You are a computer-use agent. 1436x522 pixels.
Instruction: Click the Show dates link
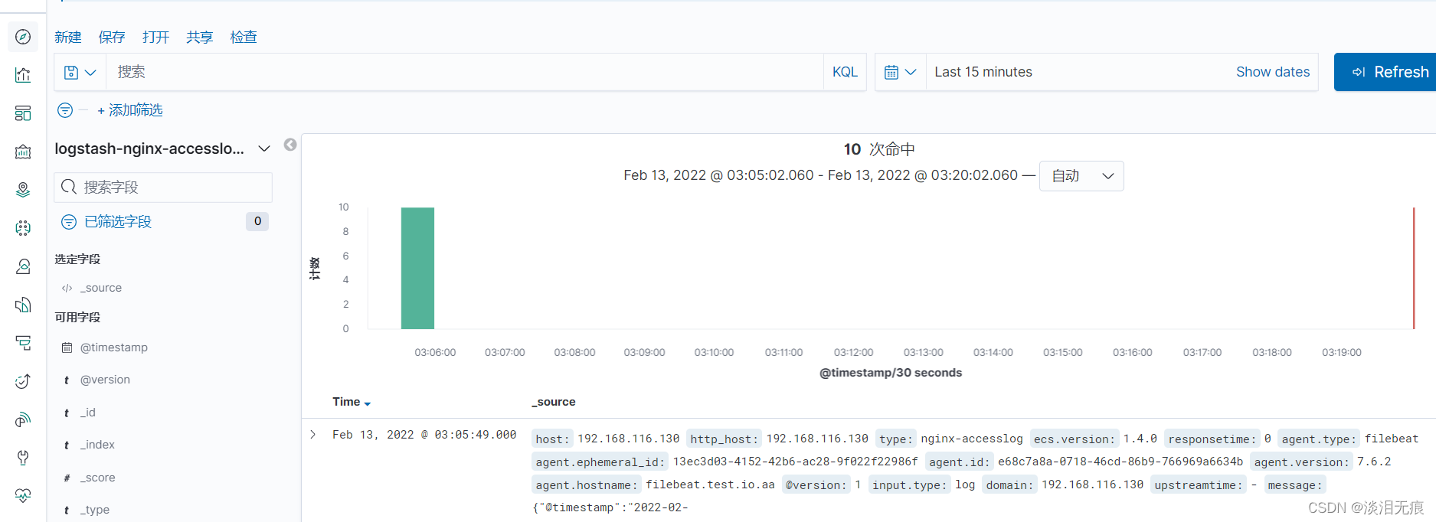1273,72
